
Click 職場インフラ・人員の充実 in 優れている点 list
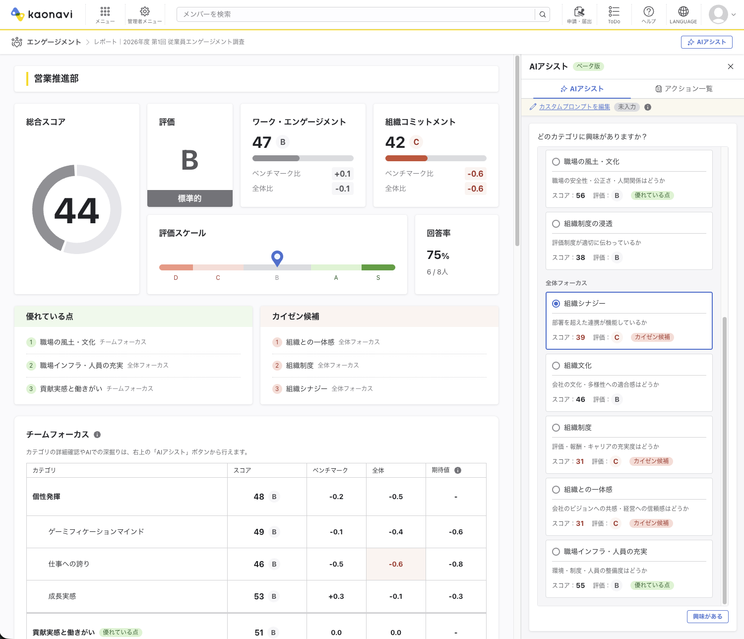pyautogui.click(x=81, y=366)
